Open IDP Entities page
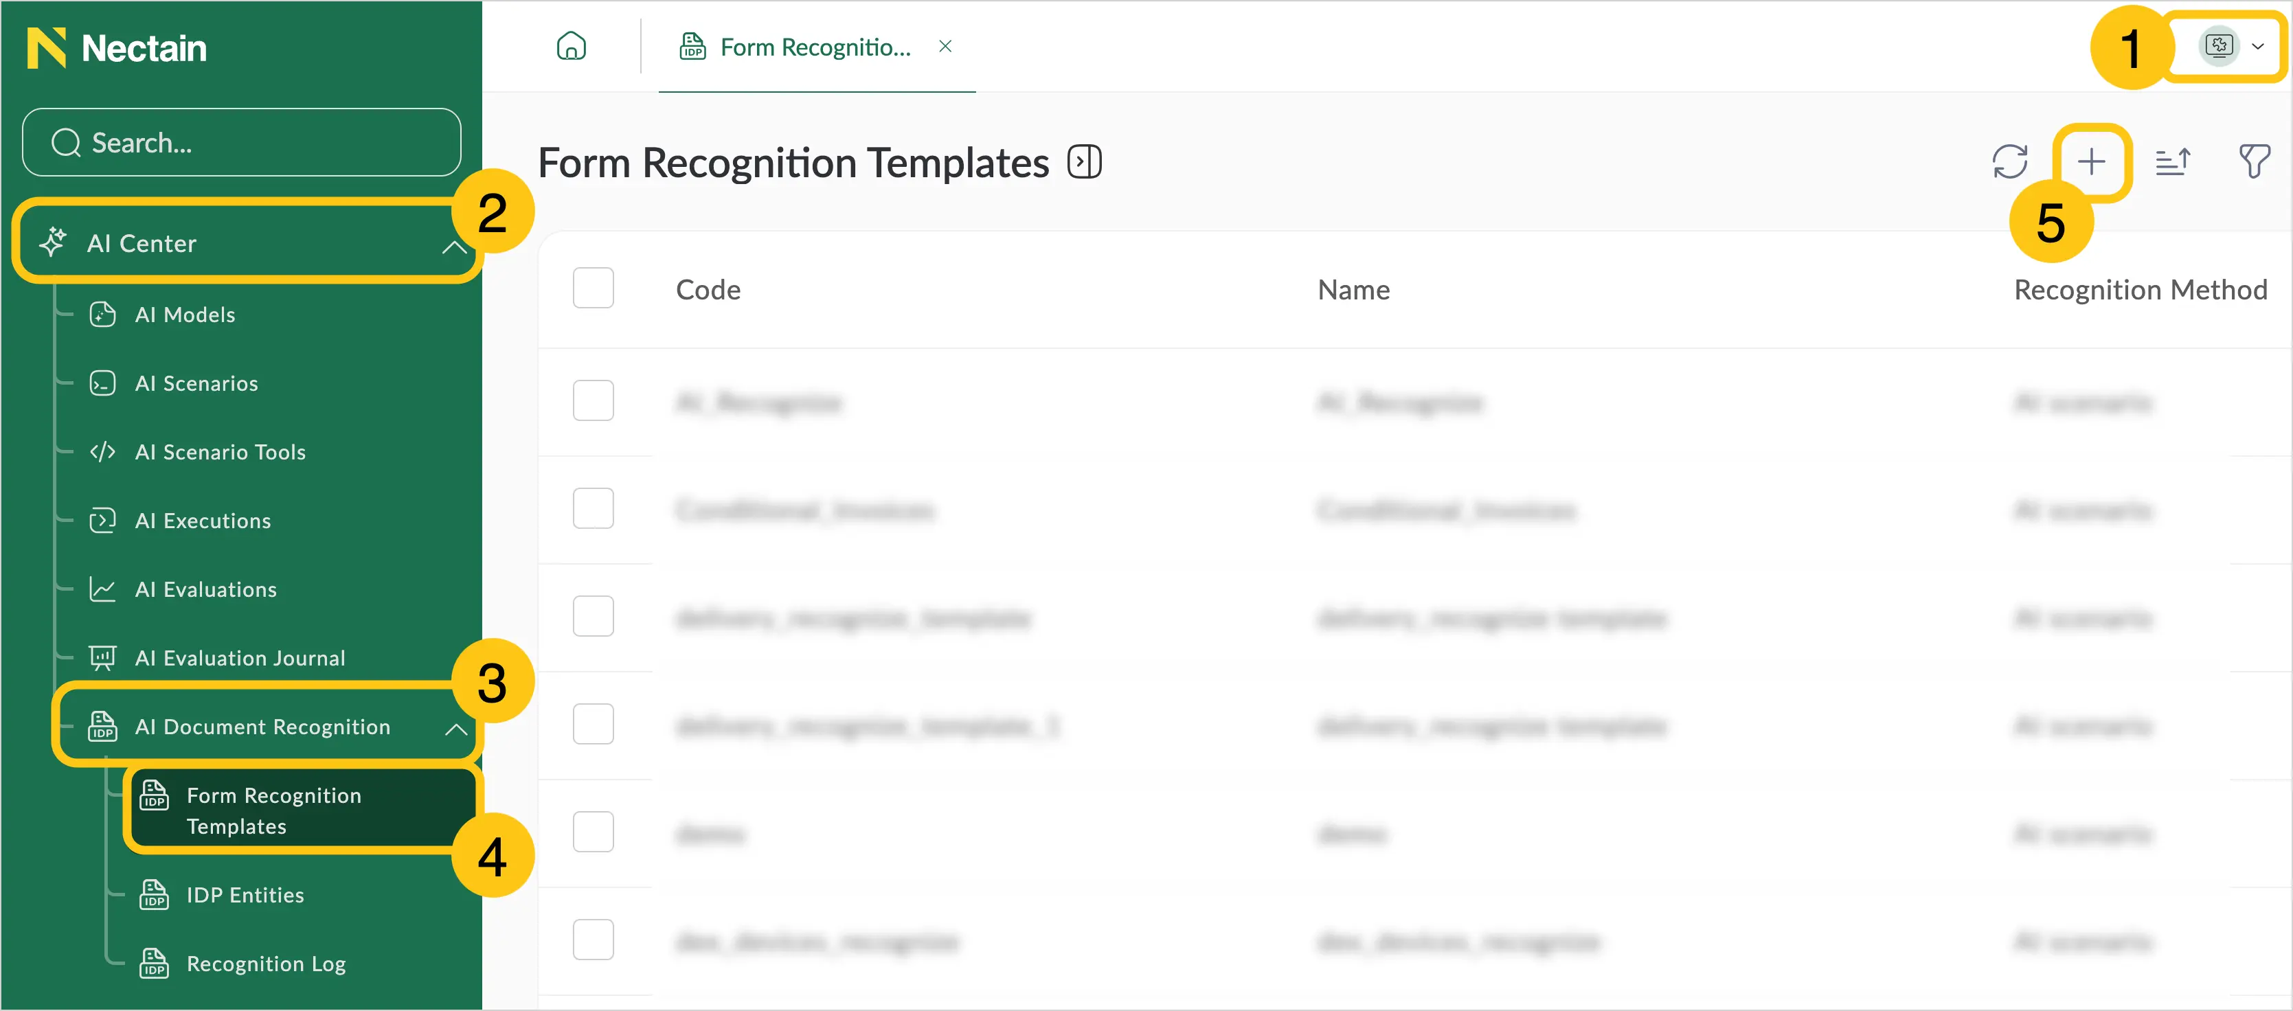2293x1011 pixels. (245, 896)
